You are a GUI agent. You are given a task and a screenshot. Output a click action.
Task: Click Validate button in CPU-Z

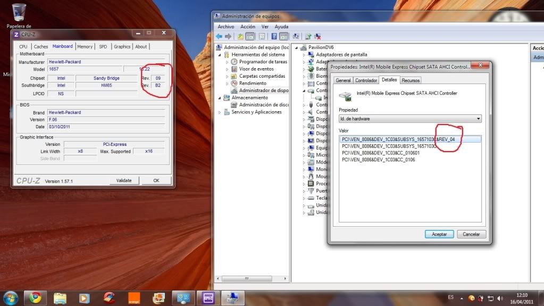(x=124, y=180)
